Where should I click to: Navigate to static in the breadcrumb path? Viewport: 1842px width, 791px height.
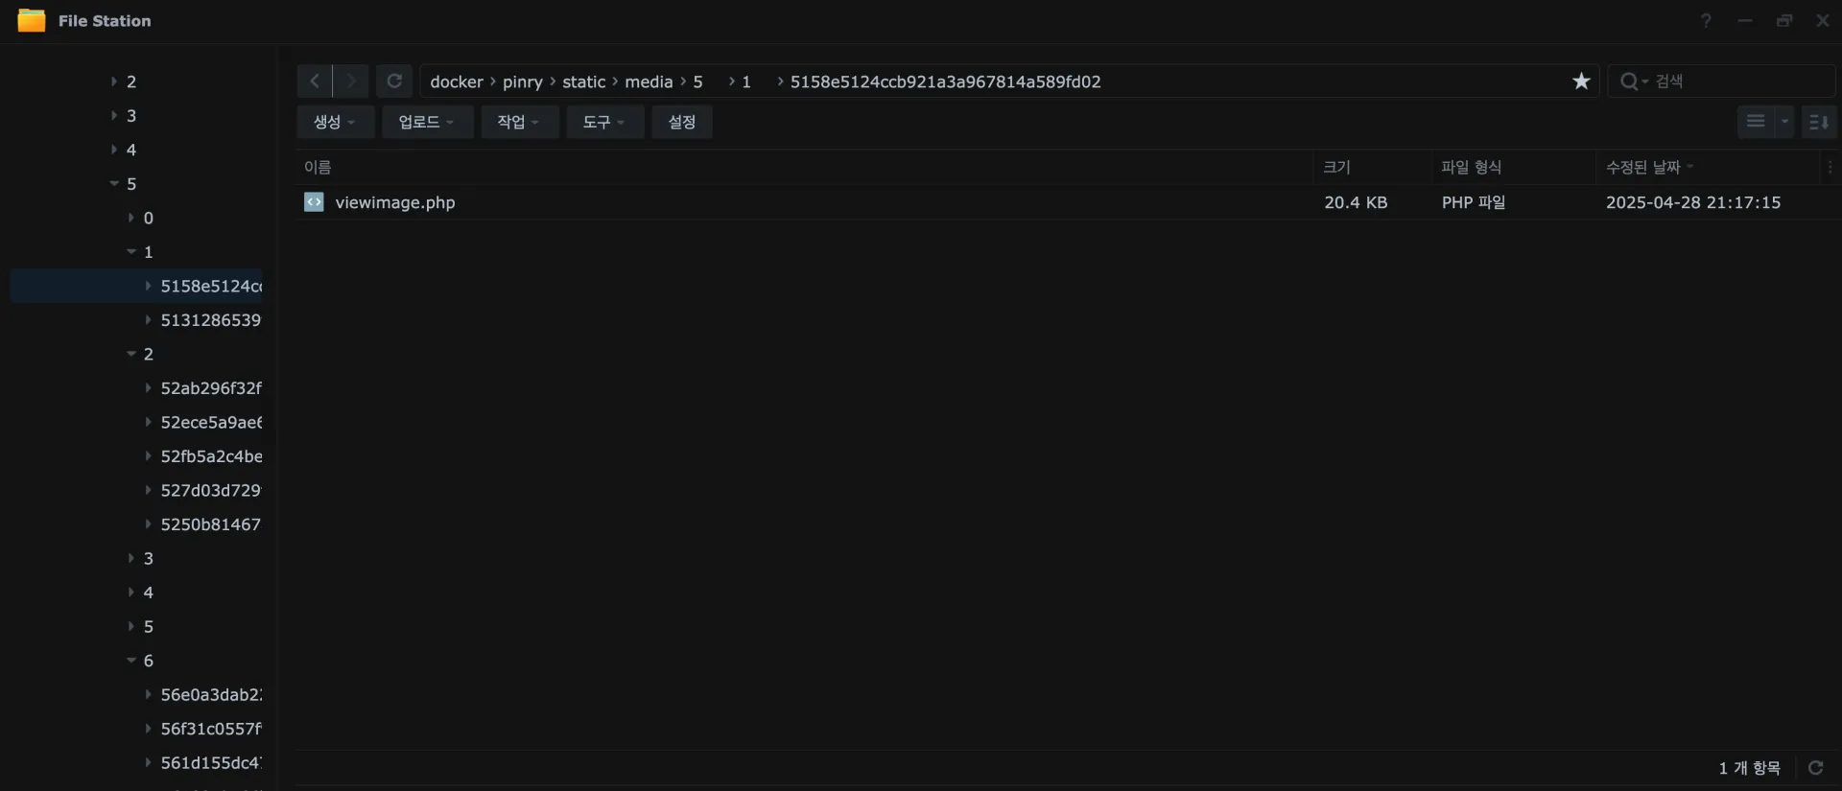point(584,81)
